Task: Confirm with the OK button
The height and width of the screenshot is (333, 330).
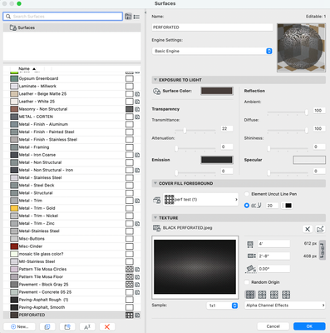Action: click(309, 326)
